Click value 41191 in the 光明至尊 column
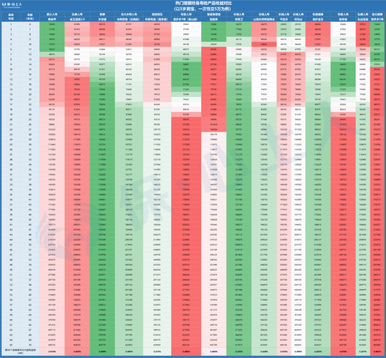 pyautogui.click(x=129, y=24)
